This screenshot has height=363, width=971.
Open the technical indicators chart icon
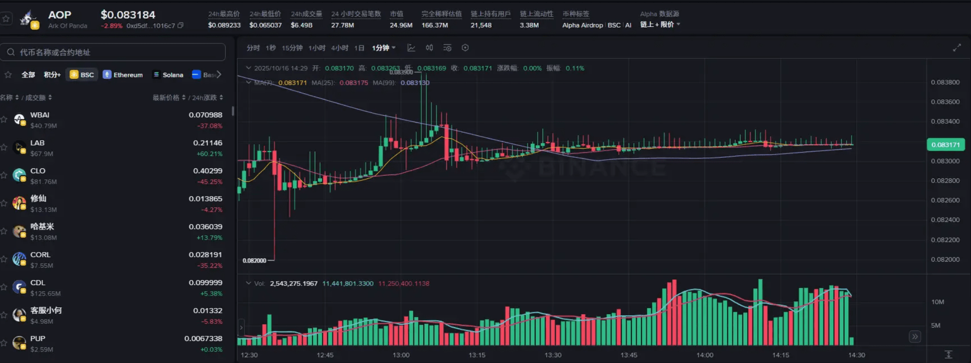[411, 48]
